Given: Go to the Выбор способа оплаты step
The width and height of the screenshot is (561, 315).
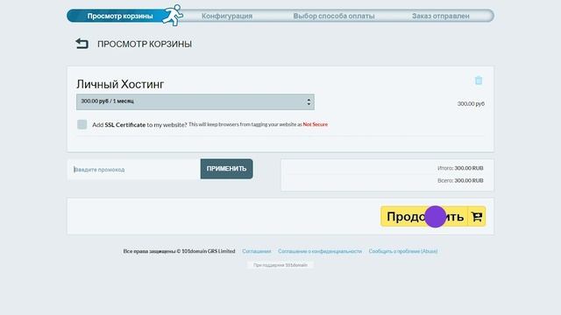Looking at the screenshot, I should (334, 16).
